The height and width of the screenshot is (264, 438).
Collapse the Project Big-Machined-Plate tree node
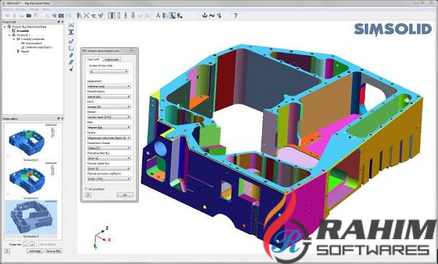pyautogui.click(x=5, y=27)
